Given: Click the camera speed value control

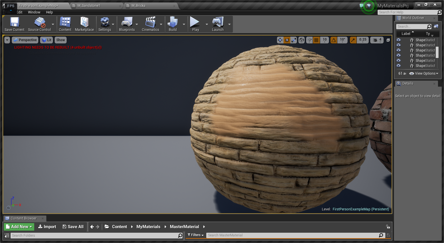Looking at the screenshot, I should tap(377, 40).
